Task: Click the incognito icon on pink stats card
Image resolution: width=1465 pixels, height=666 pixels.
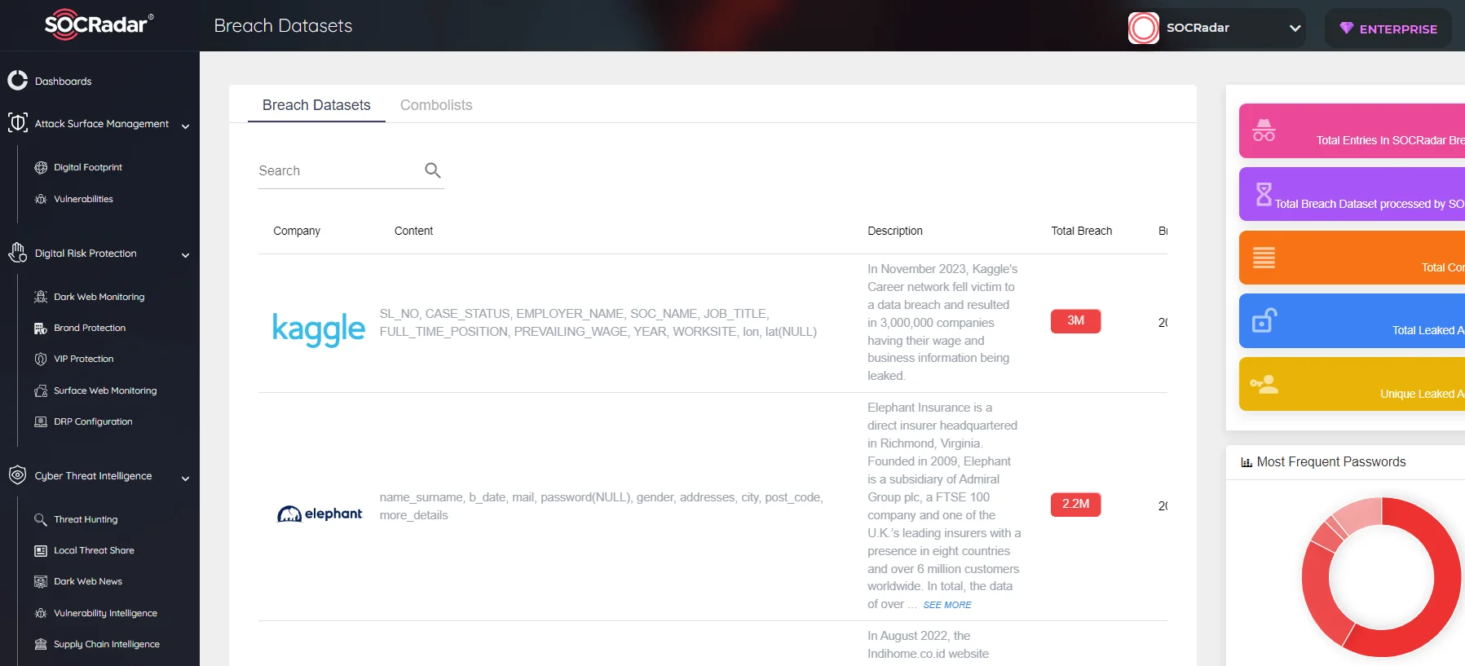Action: point(1264,130)
